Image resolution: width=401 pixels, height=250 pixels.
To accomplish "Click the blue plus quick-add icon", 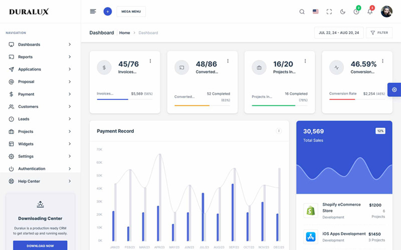I will 107,11.
